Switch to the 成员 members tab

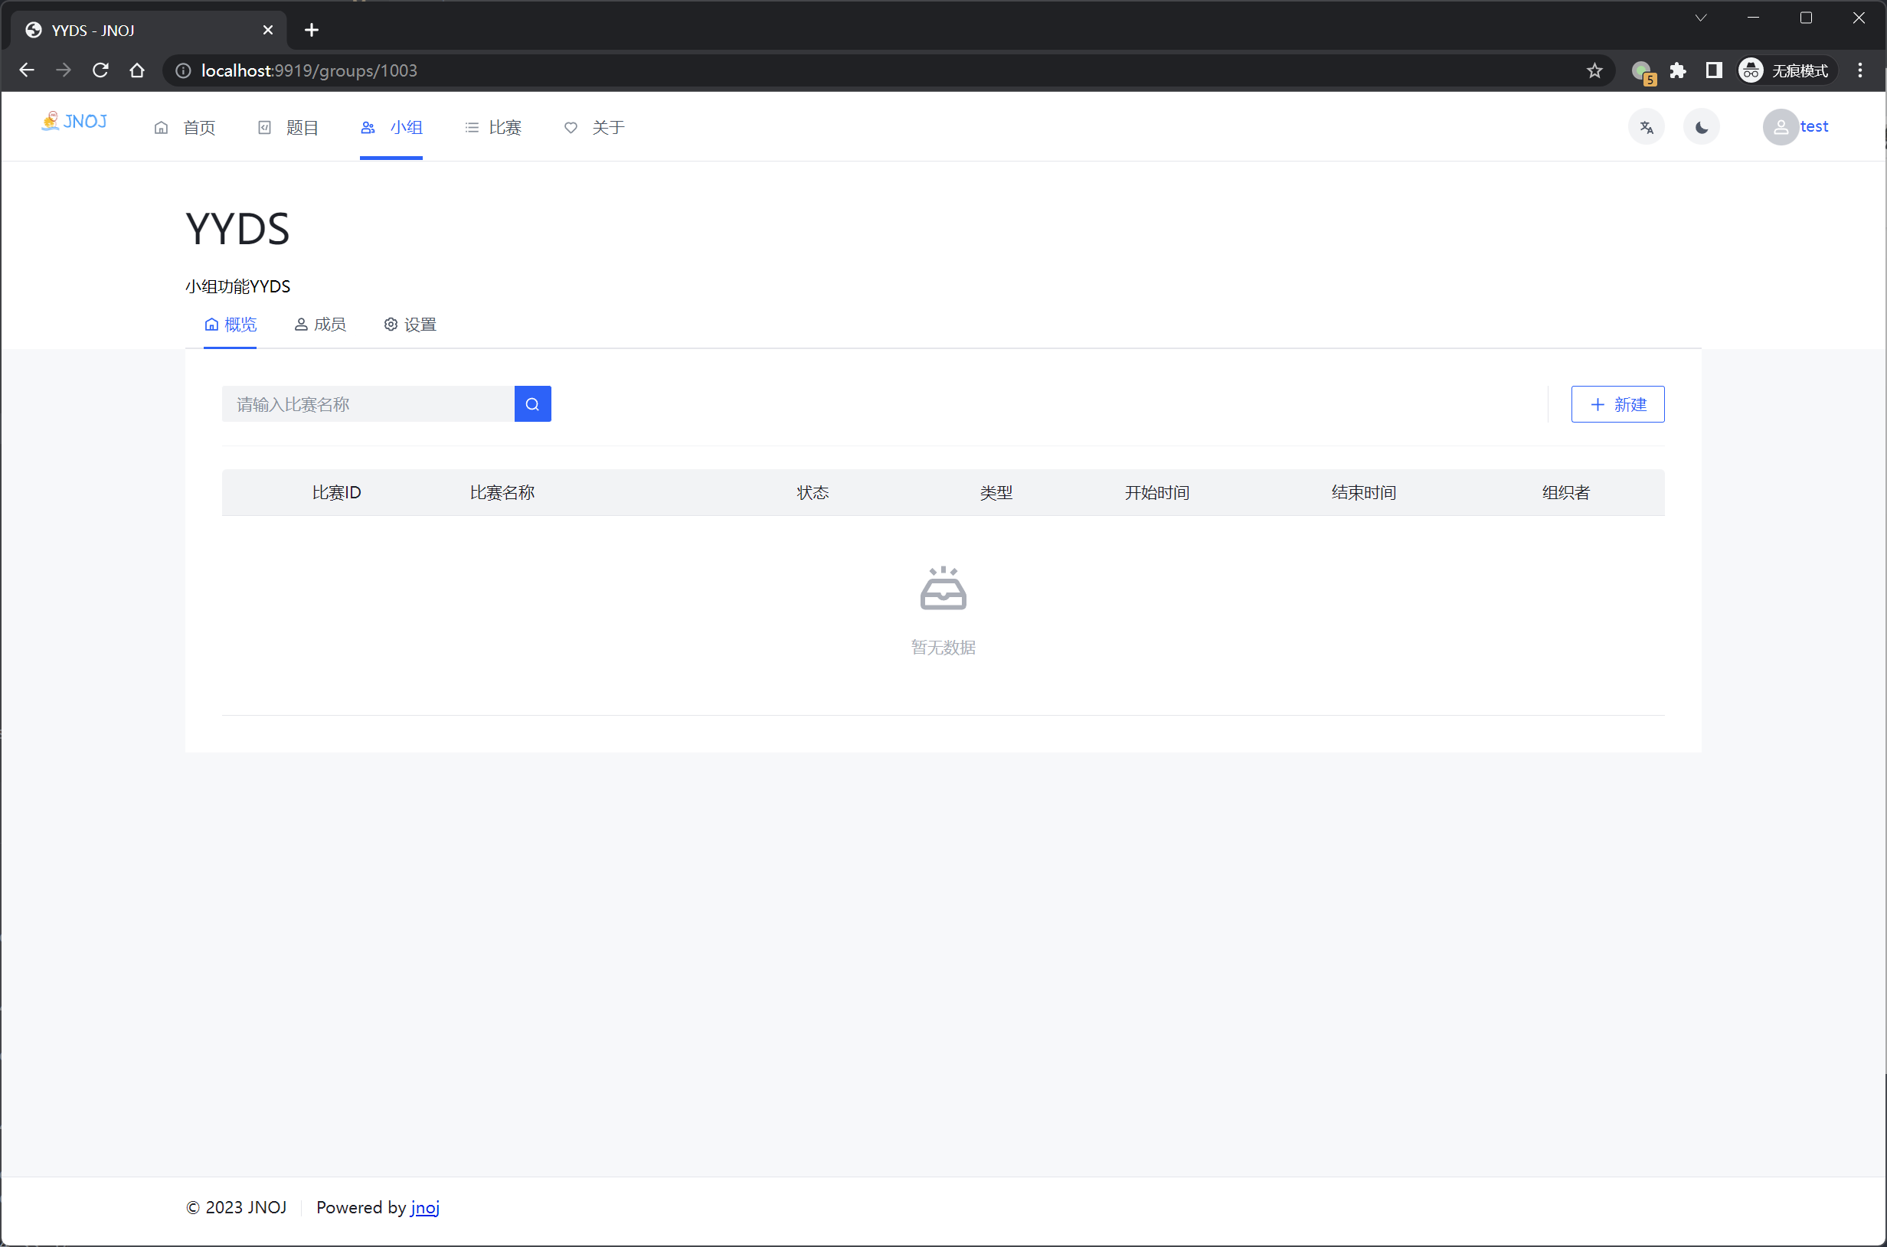click(320, 325)
